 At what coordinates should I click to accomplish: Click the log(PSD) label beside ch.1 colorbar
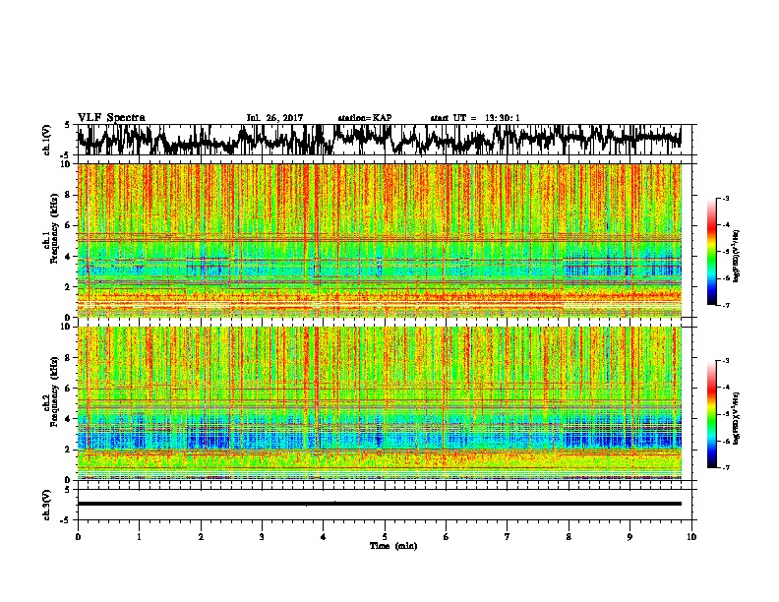pyautogui.click(x=736, y=257)
